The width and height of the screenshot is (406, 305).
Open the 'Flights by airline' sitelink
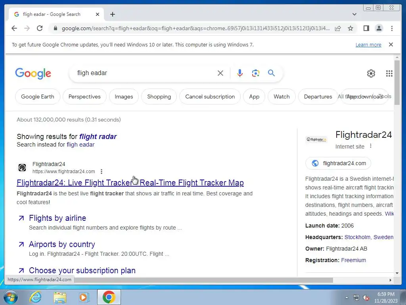click(x=57, y=218)
